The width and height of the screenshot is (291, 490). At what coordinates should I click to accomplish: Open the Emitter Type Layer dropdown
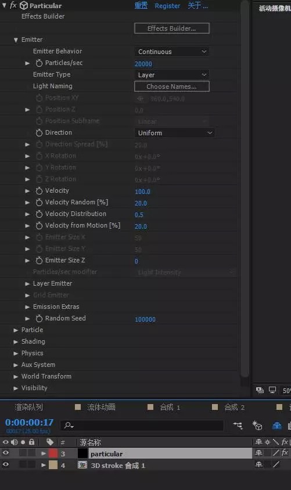(173, 75)
